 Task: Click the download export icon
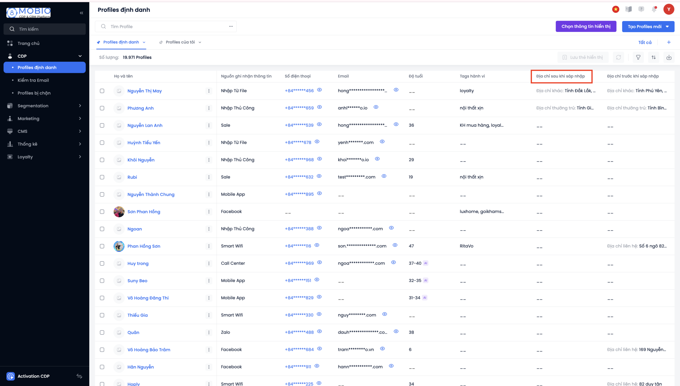pos(669,57)
